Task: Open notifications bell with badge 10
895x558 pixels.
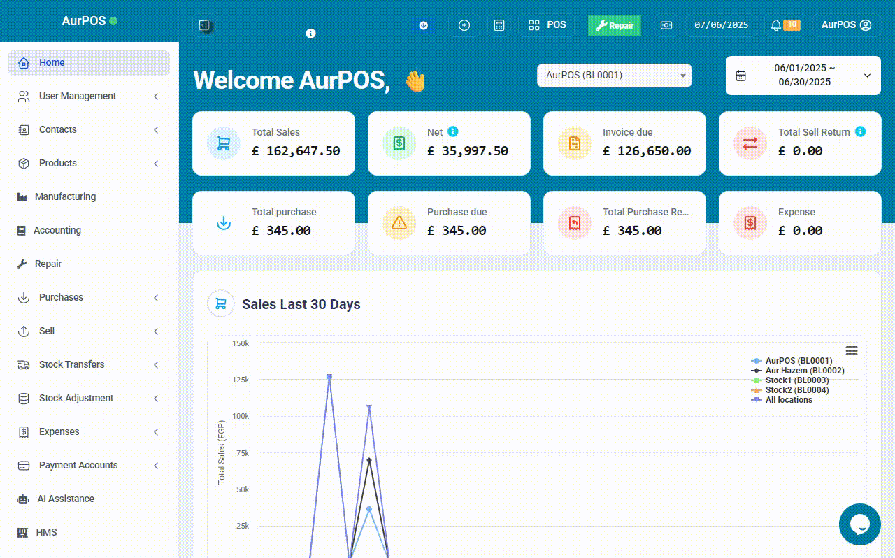Action: tap(785, 25)
